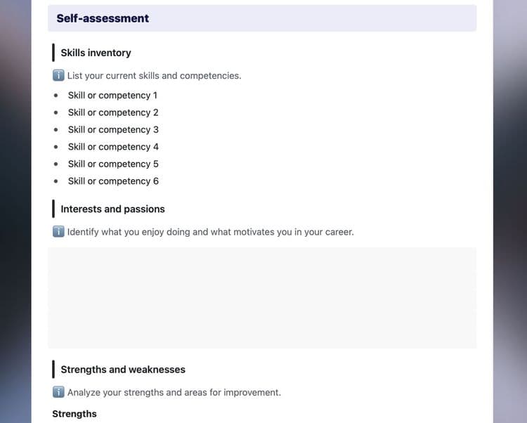This screenshot has width=527, height=423.
Task: Click text 'List your current skills and competencies'
Action: point(154,76)
